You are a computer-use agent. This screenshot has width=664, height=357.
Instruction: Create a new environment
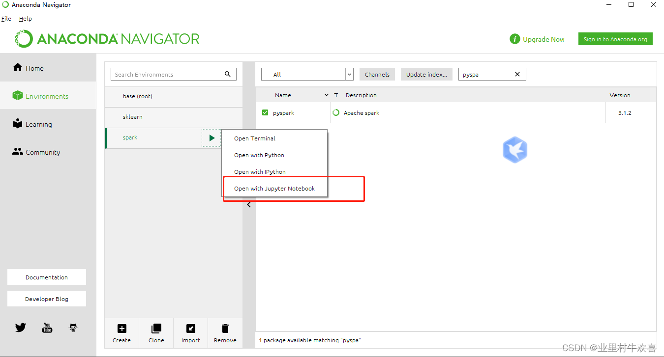click(122, 333)
